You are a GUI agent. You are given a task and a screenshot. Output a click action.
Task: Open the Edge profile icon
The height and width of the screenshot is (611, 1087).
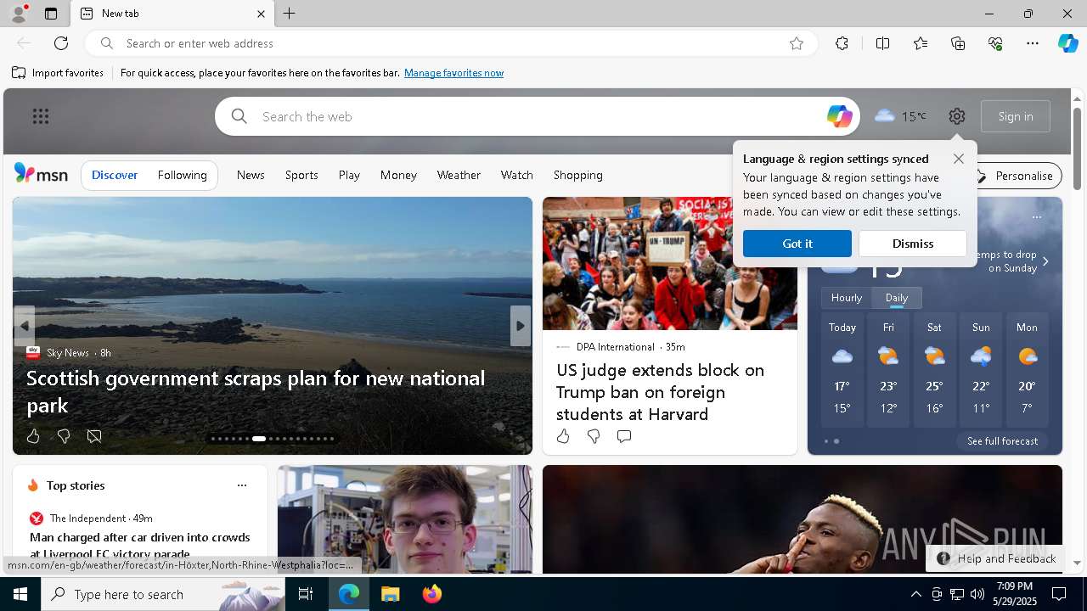point(18,14)
